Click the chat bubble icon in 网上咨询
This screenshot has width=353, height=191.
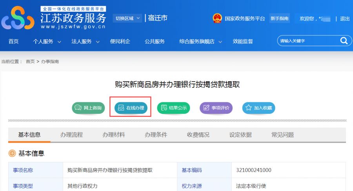click(78, 107)
